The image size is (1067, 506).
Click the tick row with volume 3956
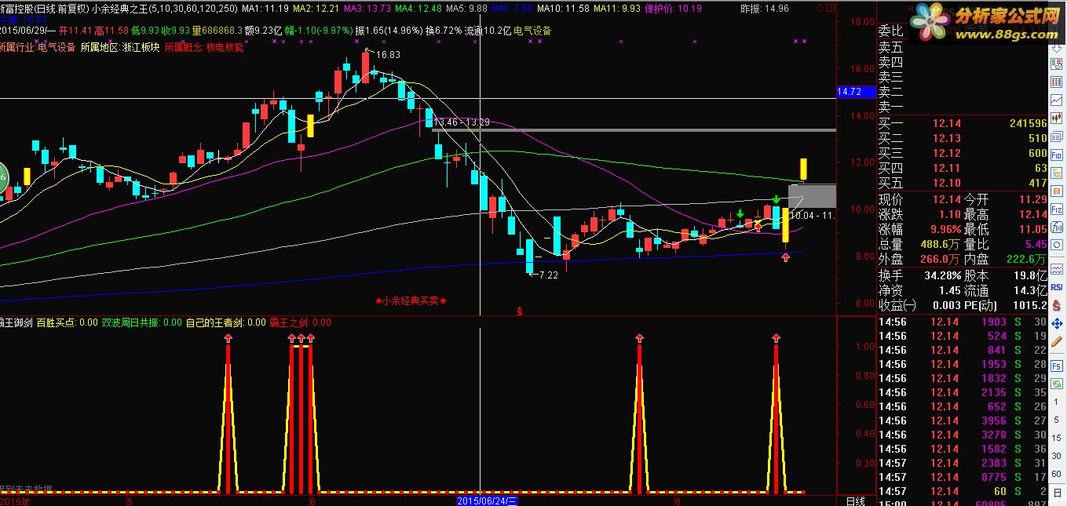tap(963, 420)
